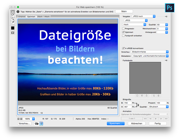Toggle slices visibility icon
This screenshot has width=180, height=140.
click(13, 33)
